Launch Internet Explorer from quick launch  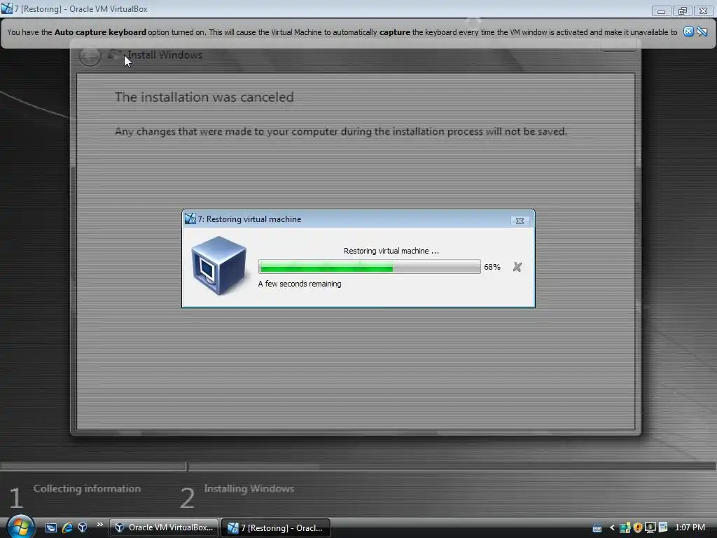coord(67,527)
